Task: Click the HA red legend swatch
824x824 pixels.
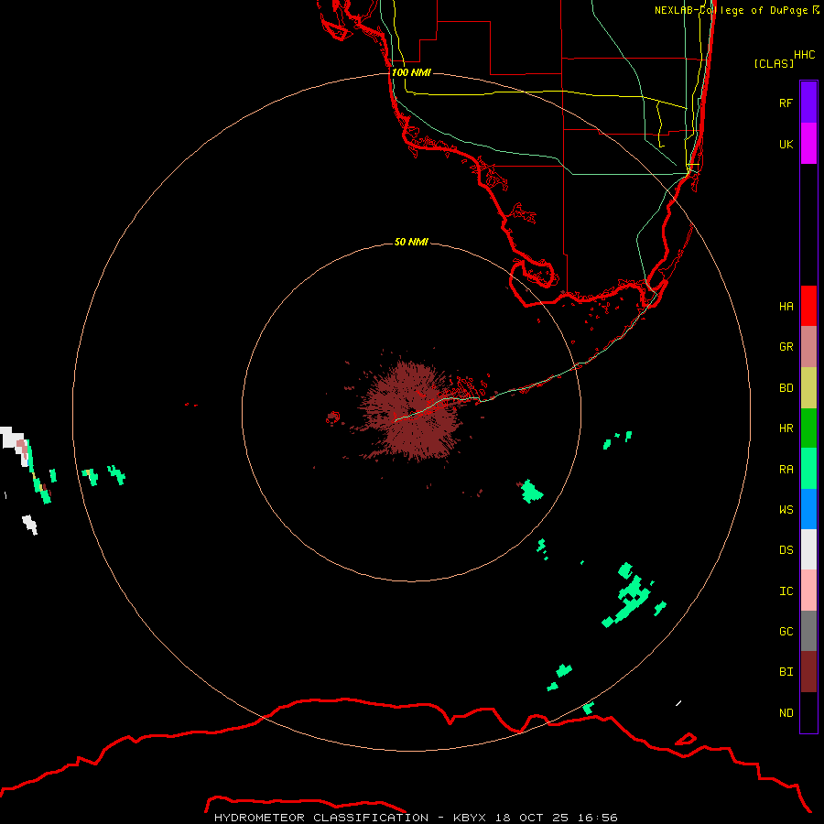Action: (808, 306)
